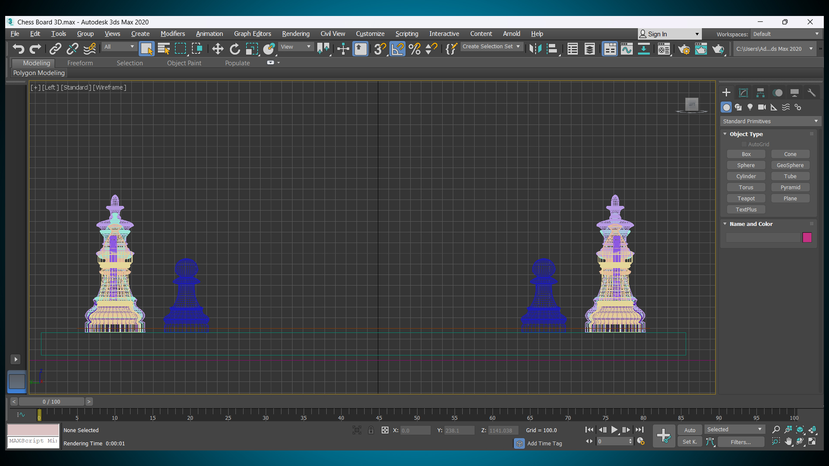Click the GeoSphere button
The height and width of the screenshot is (466, 829).
click(x=790, y=165)
